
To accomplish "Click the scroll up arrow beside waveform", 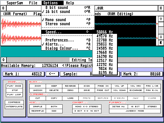I will tap(161, 19).
